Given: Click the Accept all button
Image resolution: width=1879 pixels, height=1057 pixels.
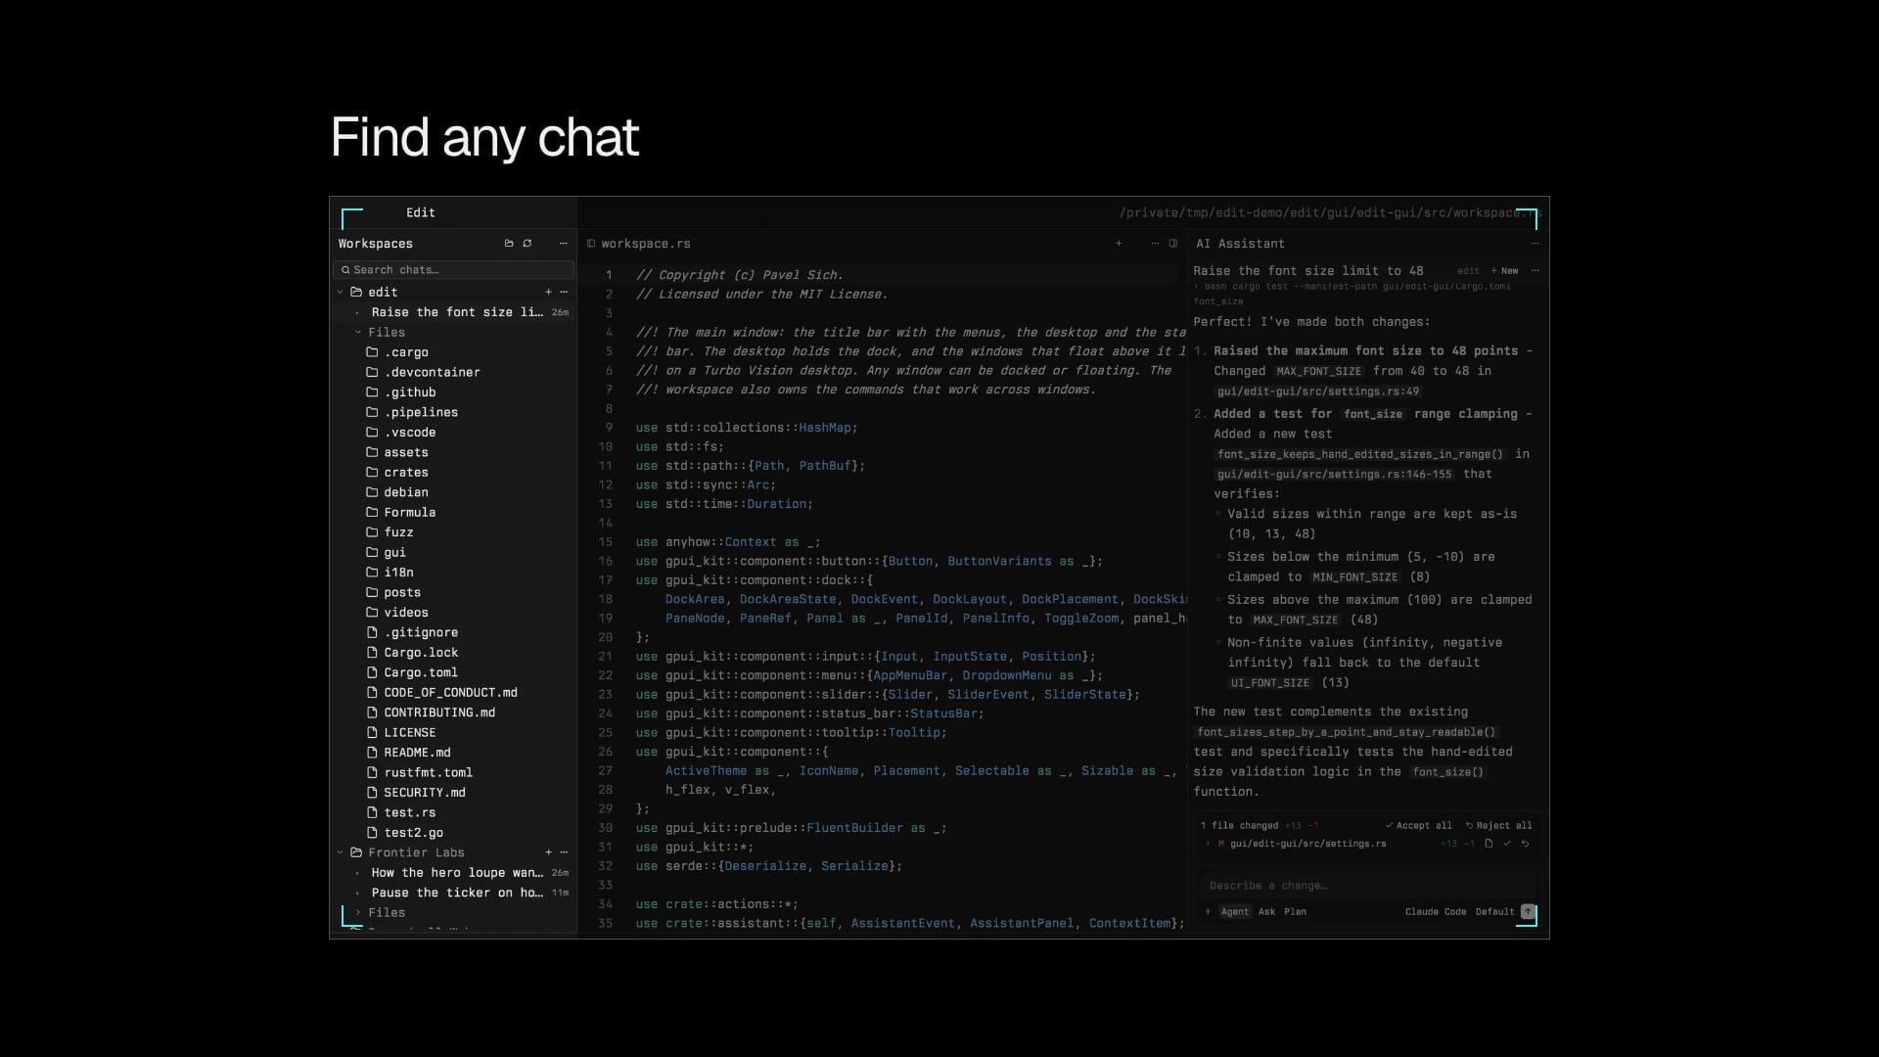Looking at the screenshot, I should click(1418, 825).
